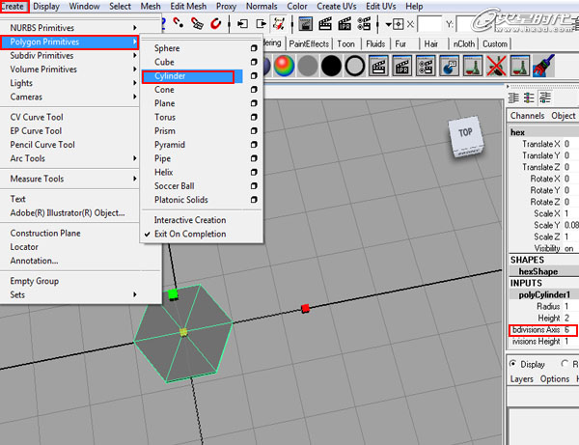
Task: Click the Scale Y value
Action: click(571, 225)
